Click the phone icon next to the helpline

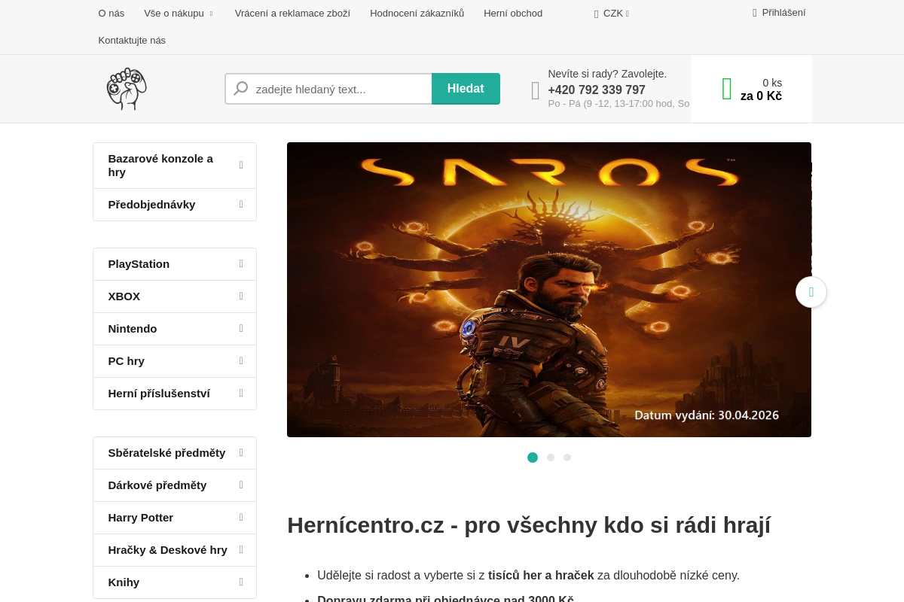coord(536,90)
